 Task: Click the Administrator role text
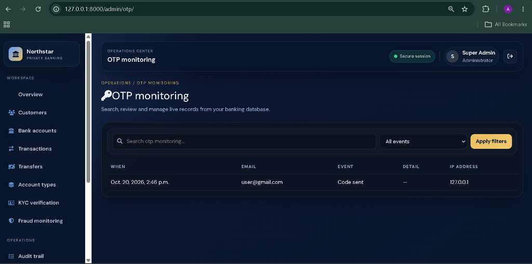point(477,60)
